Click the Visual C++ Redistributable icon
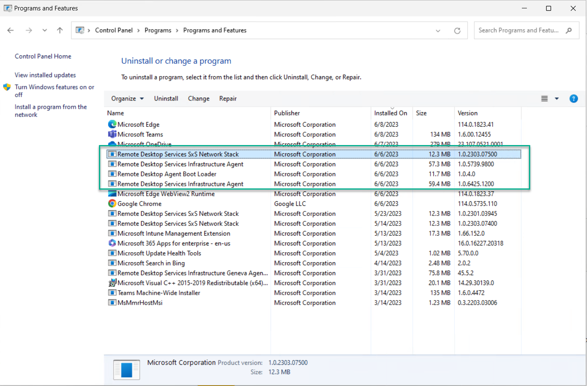The width and height of the screenshot is (587, 386). [x=112, y=283]
